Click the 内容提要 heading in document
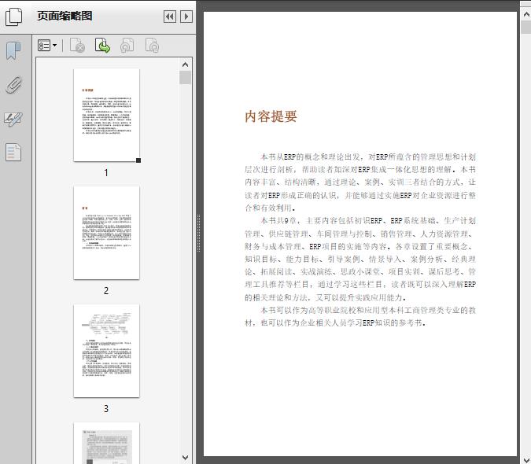531x464 pixels. [x=271, y=116]
